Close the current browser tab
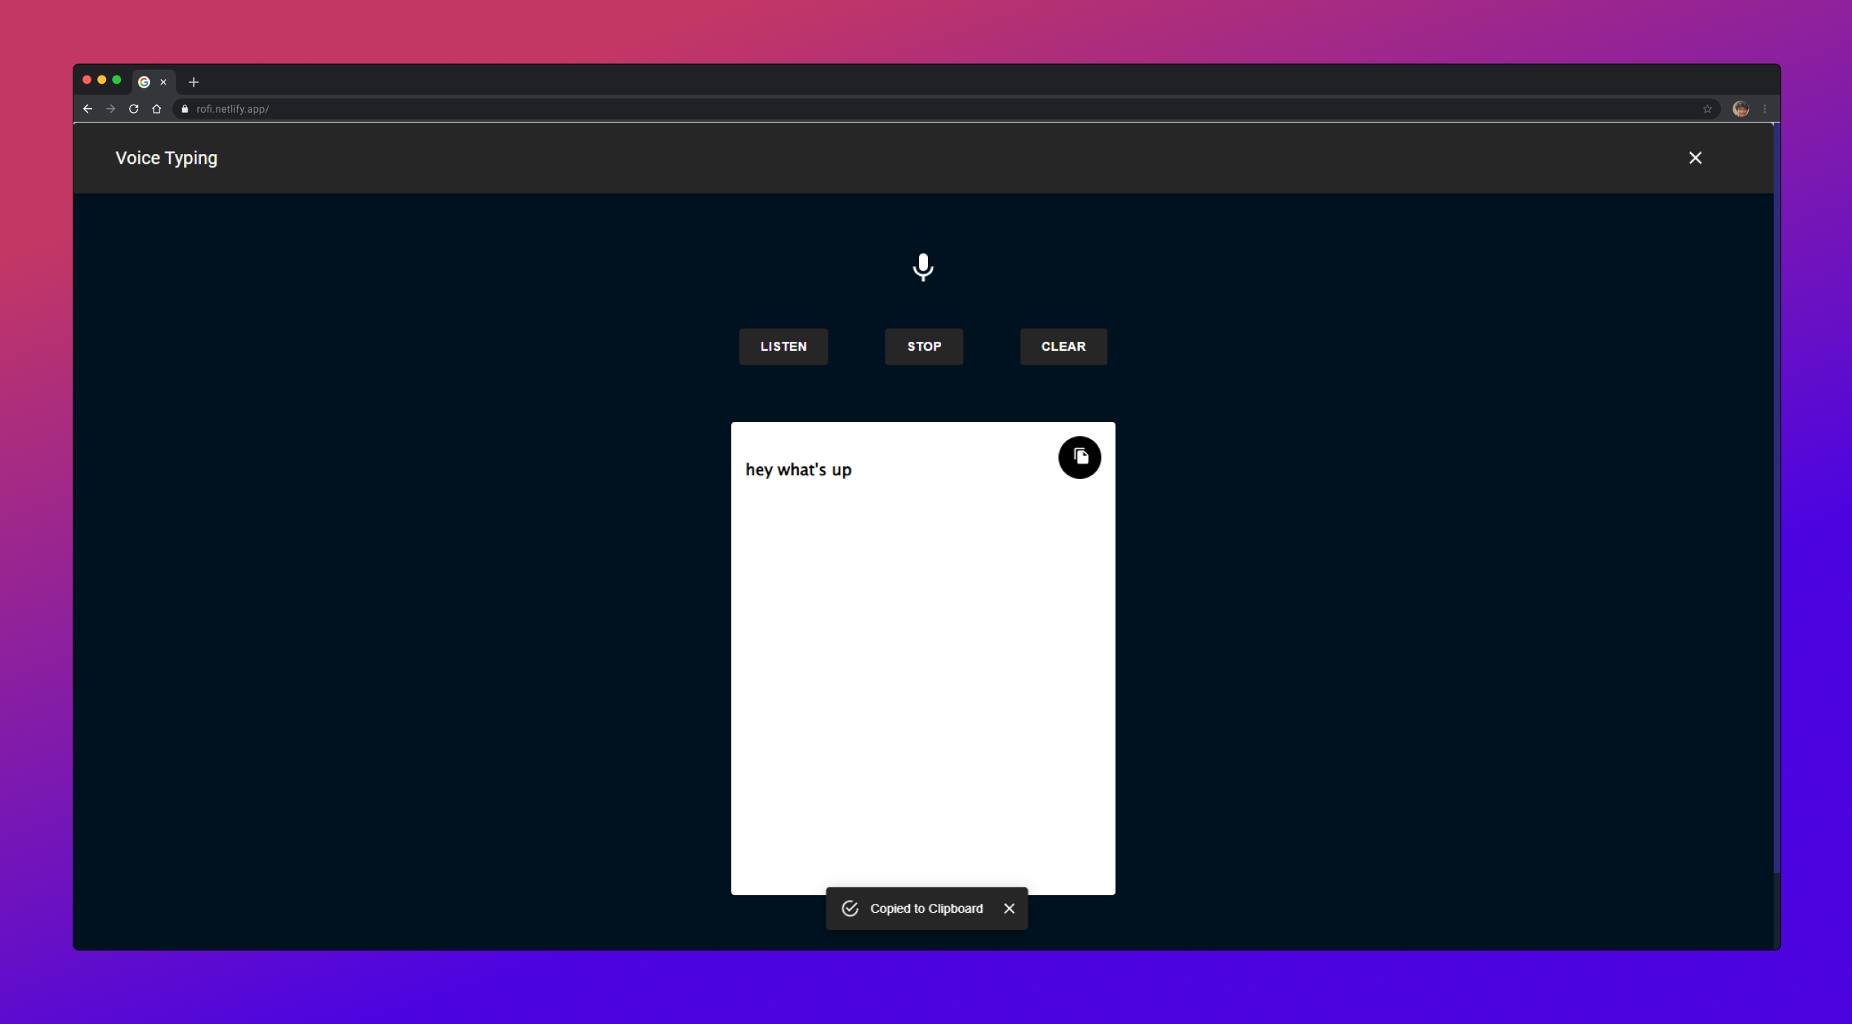Viewport: 1852px width, 1024px height. [x=163, y=82]
